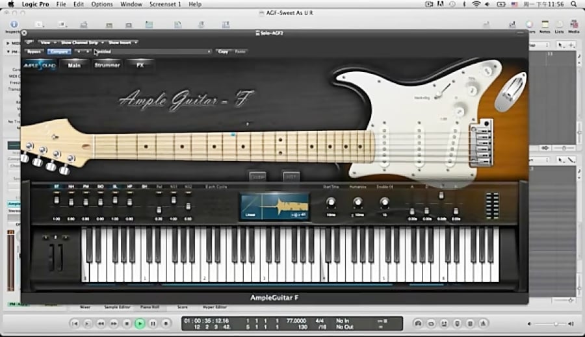Viewport: 585px width, 337px height.
Task: Toggle the LED above the ST slider
Action: click(x=57, y=192)
